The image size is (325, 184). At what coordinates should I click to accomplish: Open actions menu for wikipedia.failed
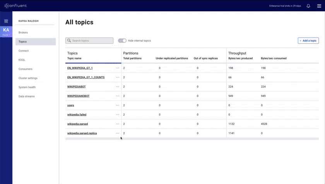(x=118, y=115)
